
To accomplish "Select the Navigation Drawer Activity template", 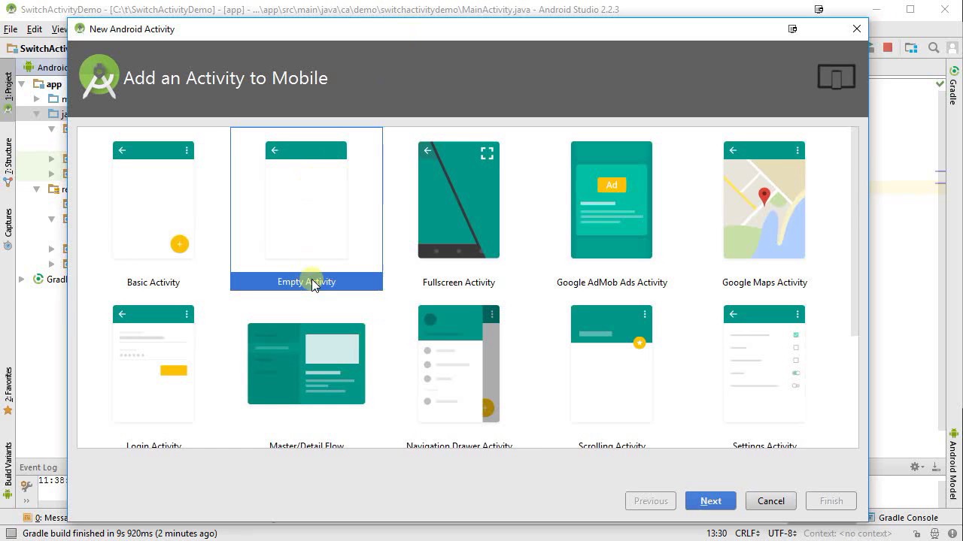I will click(x=459, y=364).
